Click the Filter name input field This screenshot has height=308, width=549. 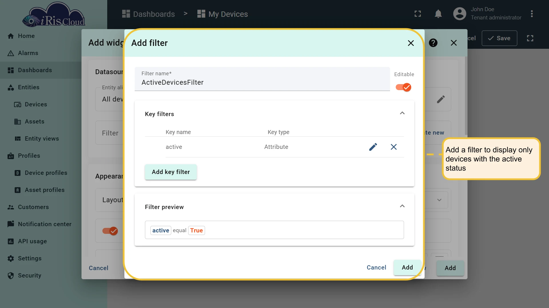point(262,79)
